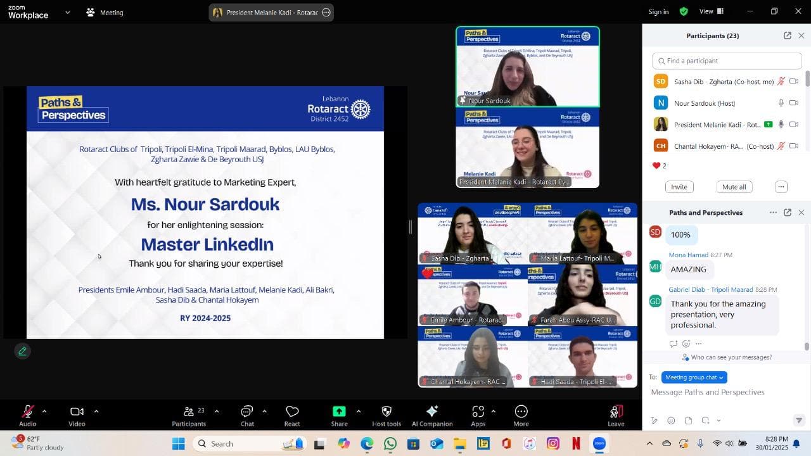Click the Invite button

tap(679, 187)
